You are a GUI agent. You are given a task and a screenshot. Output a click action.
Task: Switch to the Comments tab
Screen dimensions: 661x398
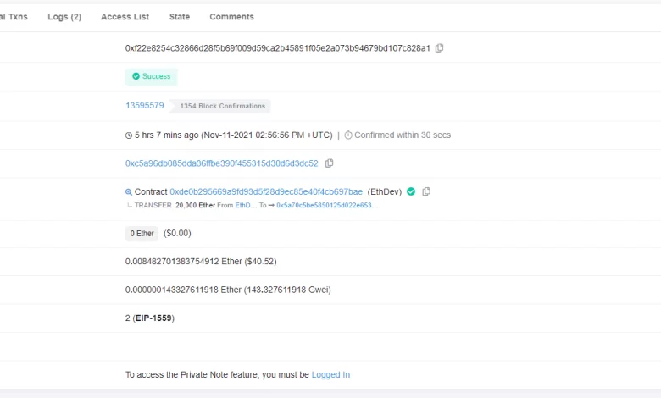232,17
